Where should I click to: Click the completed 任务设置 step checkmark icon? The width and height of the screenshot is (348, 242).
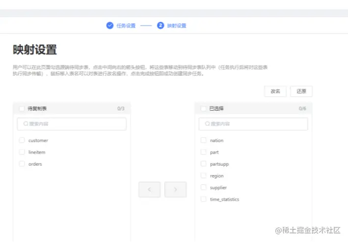tap(109, 26)
